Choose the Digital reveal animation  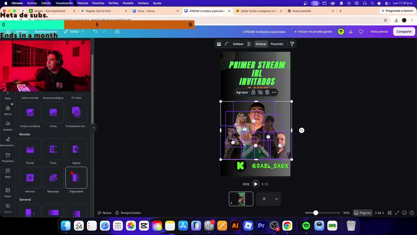[x=76, y=149]
